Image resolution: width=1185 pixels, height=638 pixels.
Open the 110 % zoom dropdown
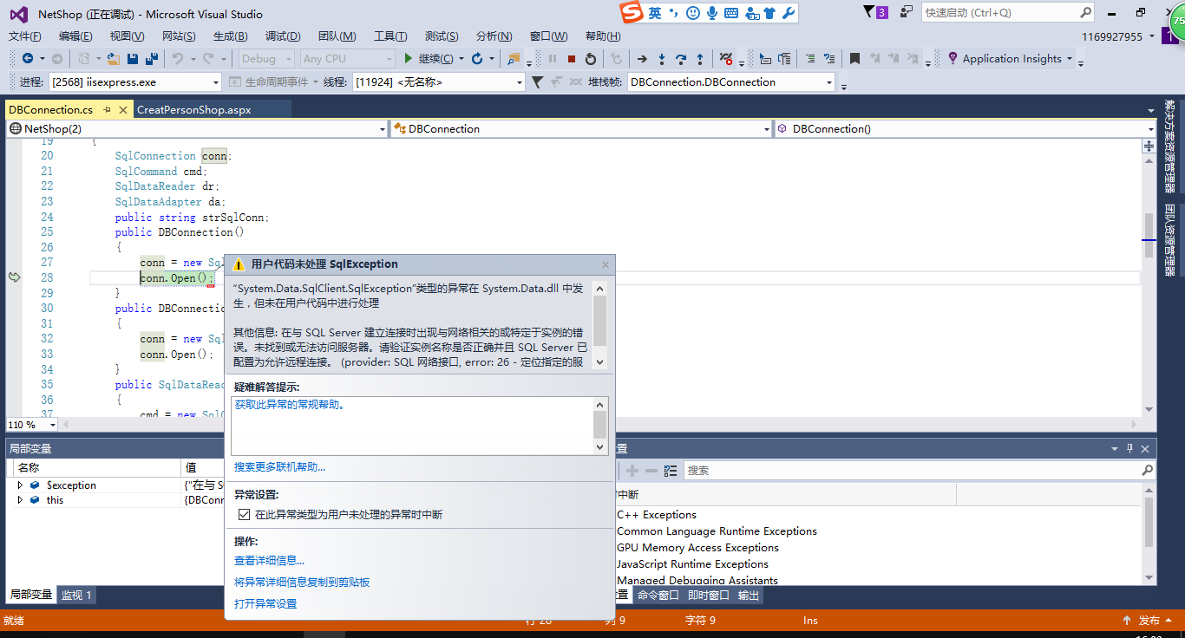pos(52,425)
